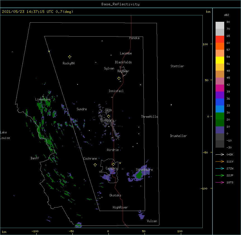This screenshot has height=235, width=241.
Task: Pick the red 60-65 dBZ swatch
Action: point(220,39)
